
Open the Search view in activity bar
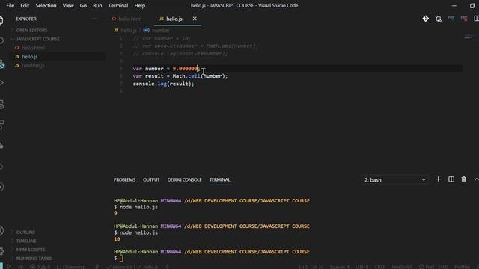(x=1, y=40)
